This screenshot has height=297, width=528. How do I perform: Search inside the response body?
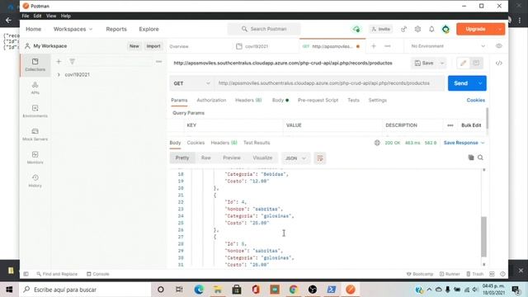tap(480, 158)
